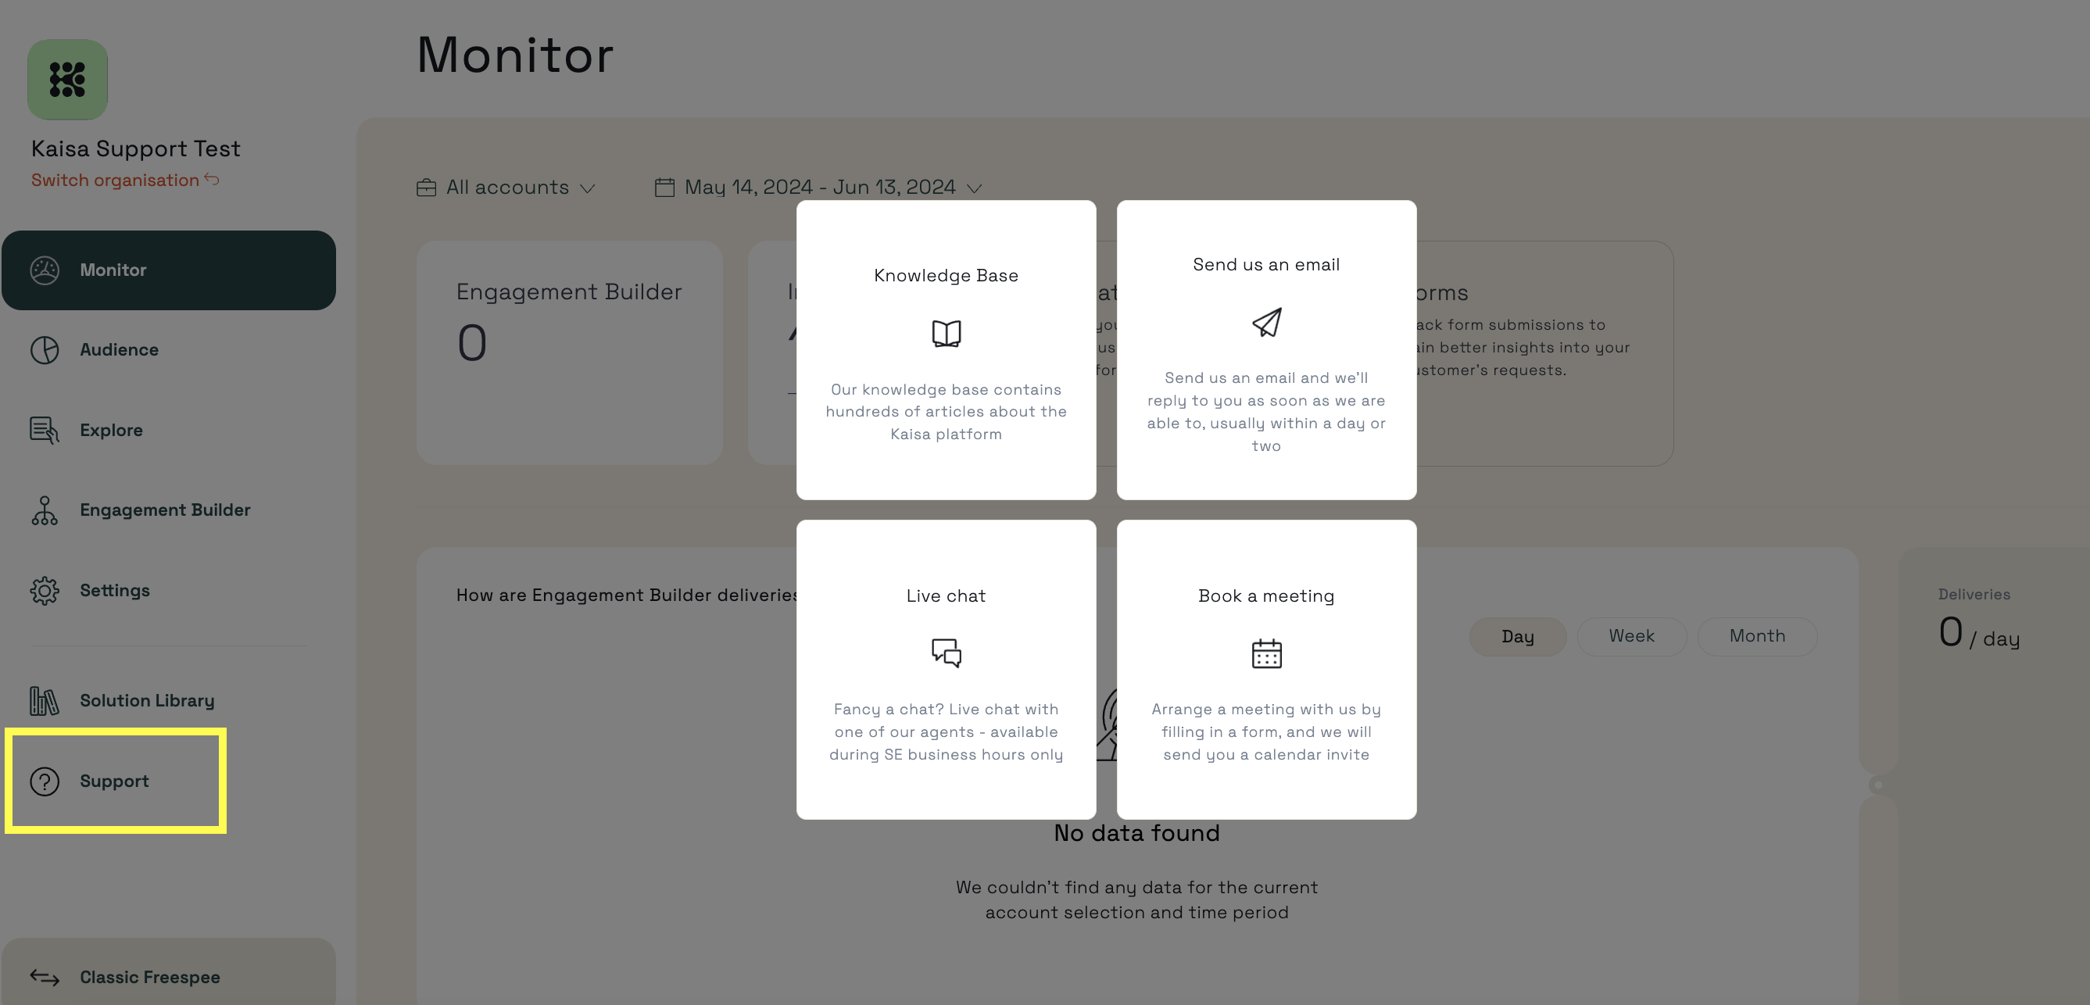Switch to Classic Freespee
This screenshot has height=1005, width=2090.
click(x=150, y=978)
